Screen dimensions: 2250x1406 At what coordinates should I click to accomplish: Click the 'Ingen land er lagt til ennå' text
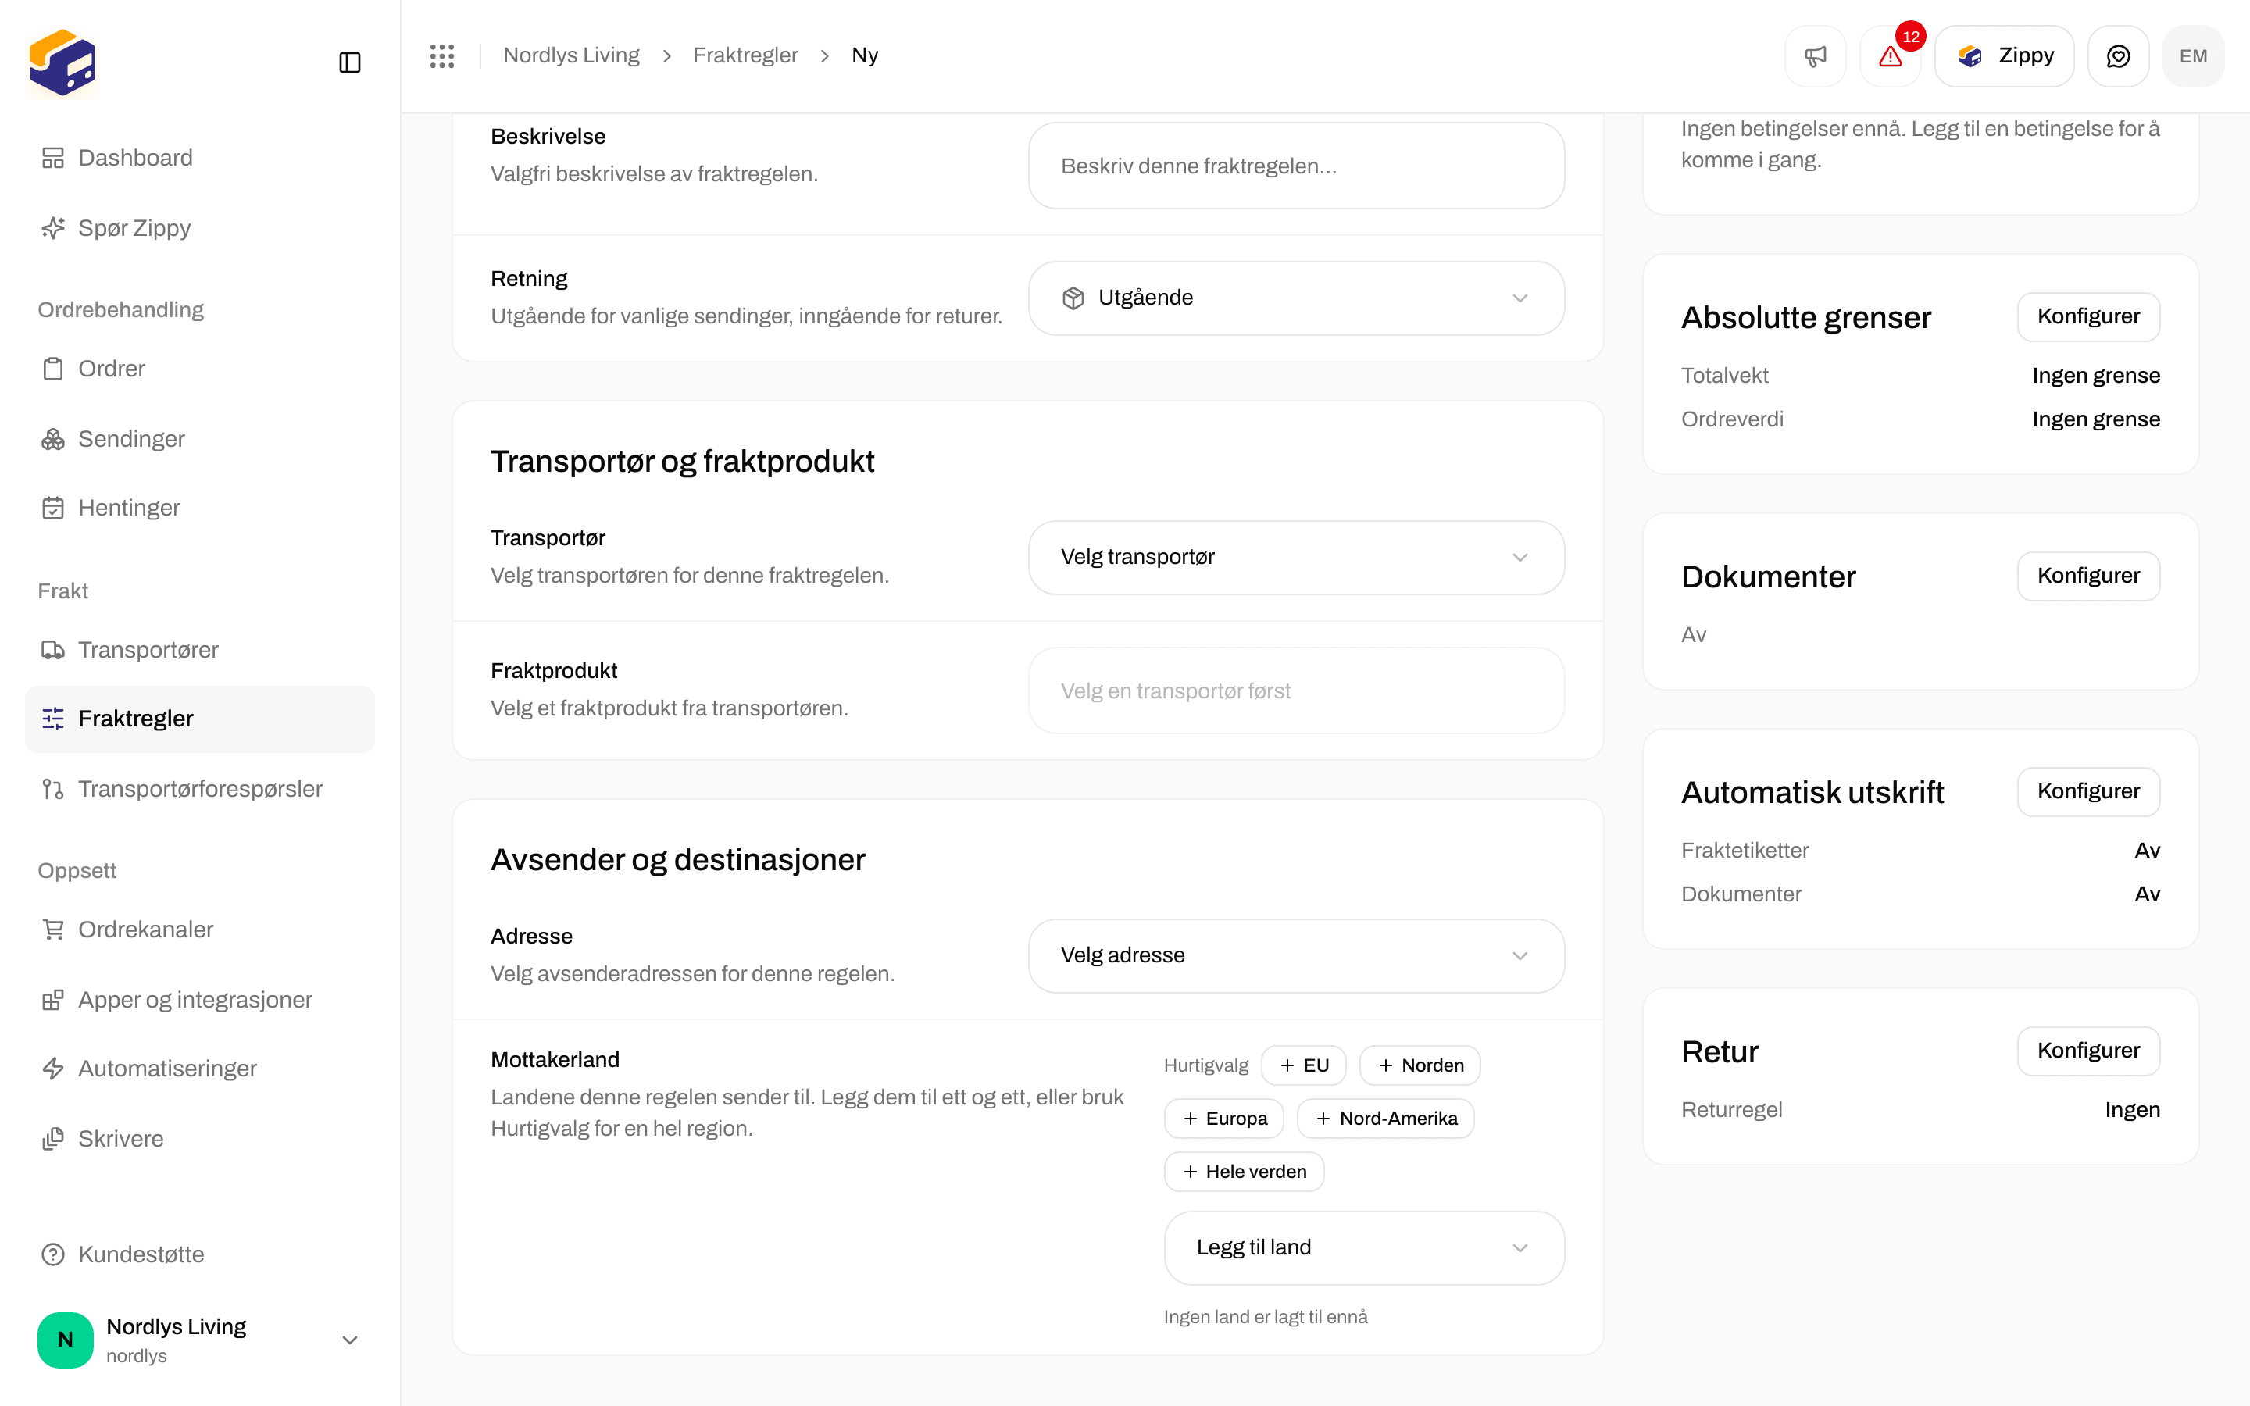(1266, 1317)
